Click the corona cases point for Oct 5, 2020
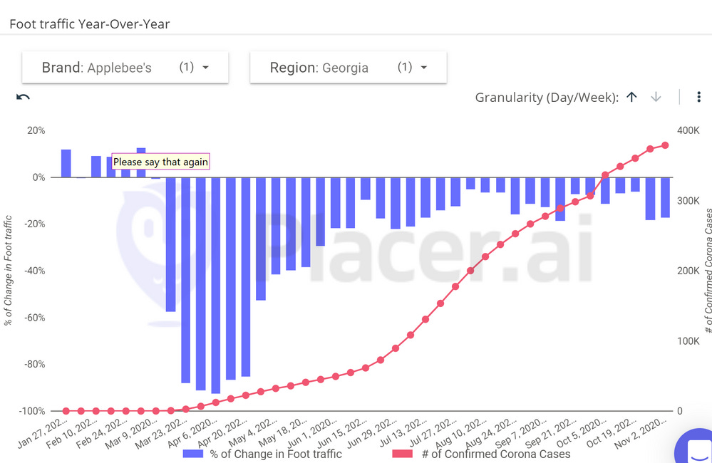 (605, 175)
